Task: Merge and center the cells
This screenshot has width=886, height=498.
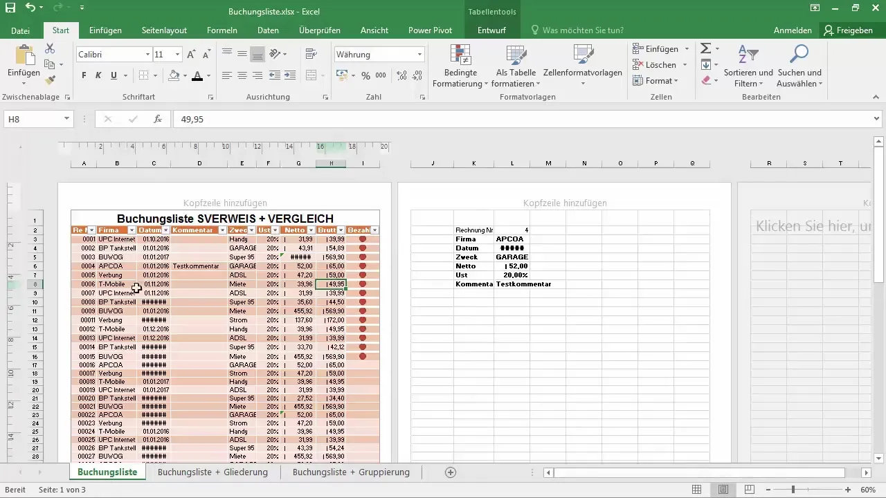Action: point(311,75)
